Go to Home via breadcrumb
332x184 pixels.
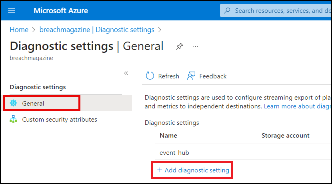(x=19, y=30)
